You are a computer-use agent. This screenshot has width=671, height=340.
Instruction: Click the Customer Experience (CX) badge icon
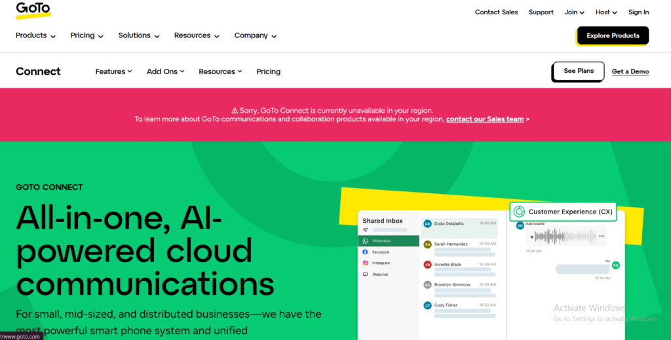click(520, 212)
